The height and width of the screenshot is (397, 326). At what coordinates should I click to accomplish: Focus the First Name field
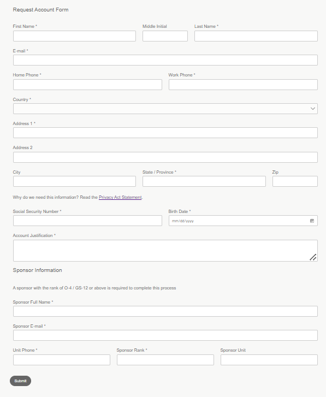tap(74, 36)
